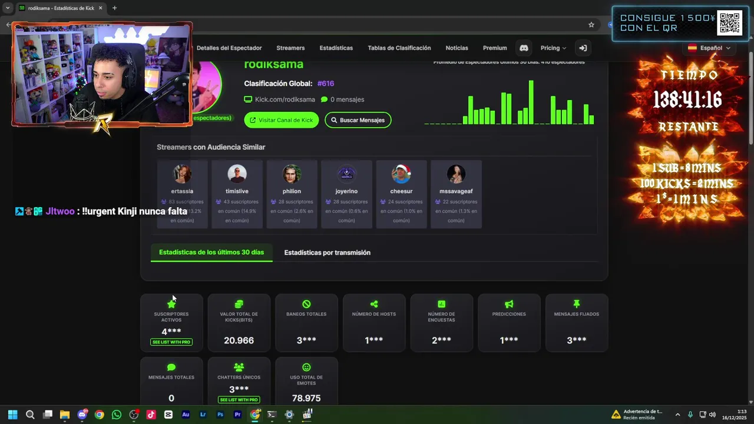The image size is (754, 424).
Task: Click the coins icon on Valor Total de Kicks card
Action: point(239,304)
